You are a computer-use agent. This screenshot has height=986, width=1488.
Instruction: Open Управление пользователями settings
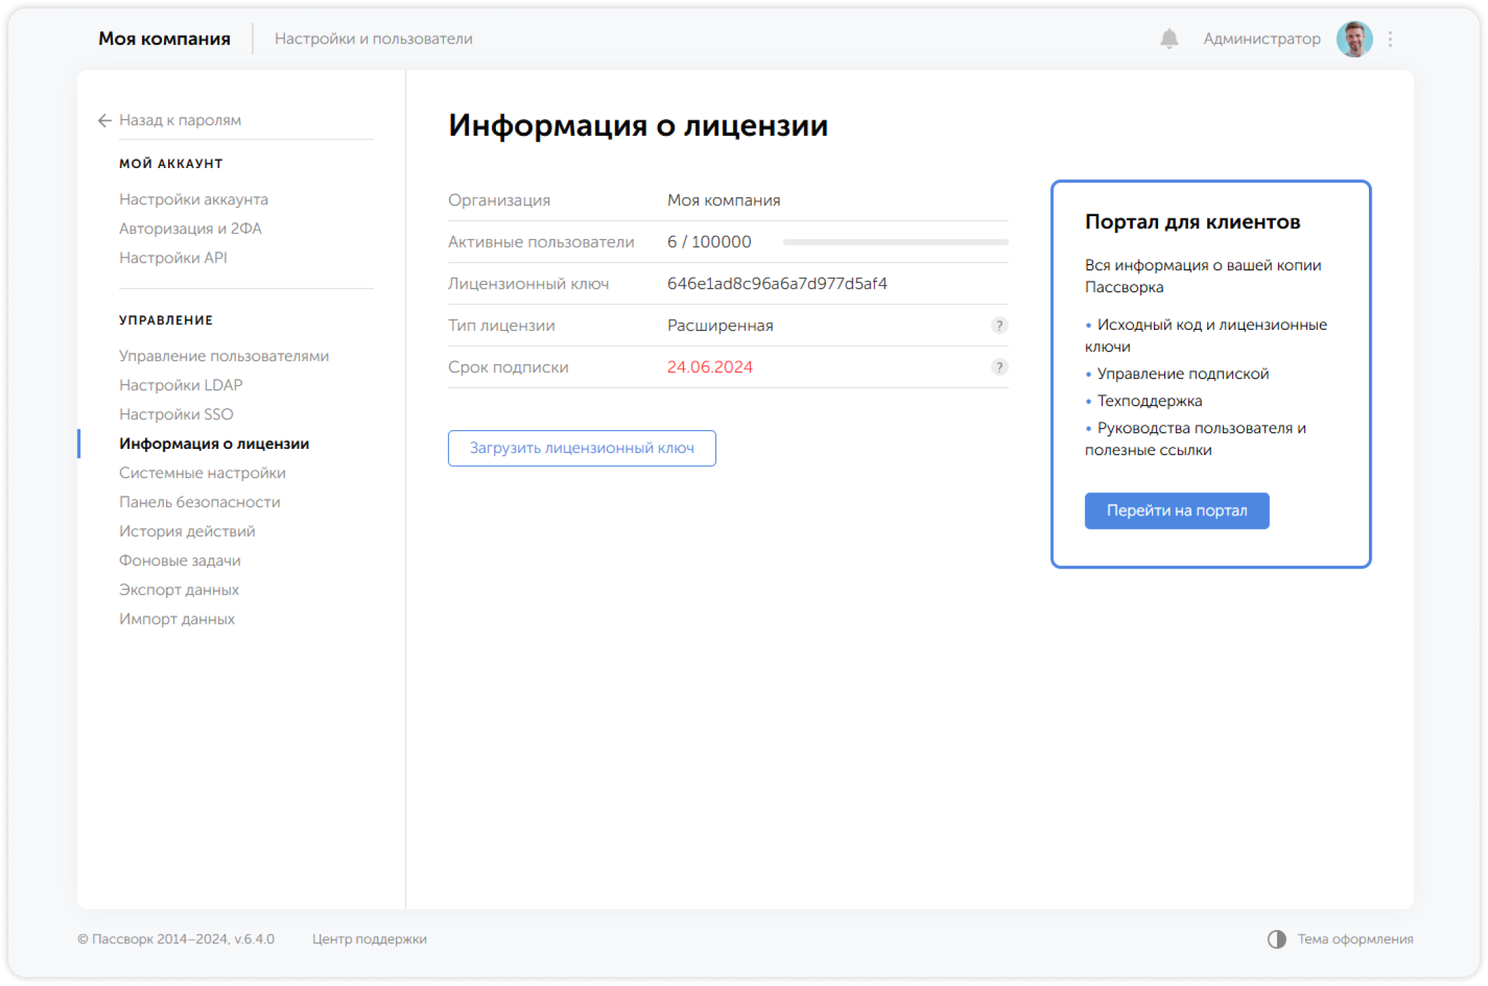tap(223, 355)
